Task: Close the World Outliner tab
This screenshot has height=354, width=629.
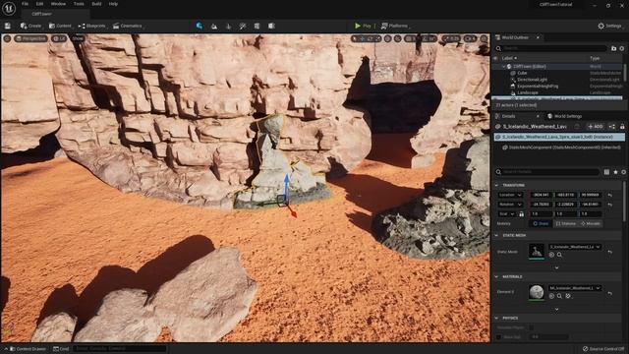Action: coord(538,37)
